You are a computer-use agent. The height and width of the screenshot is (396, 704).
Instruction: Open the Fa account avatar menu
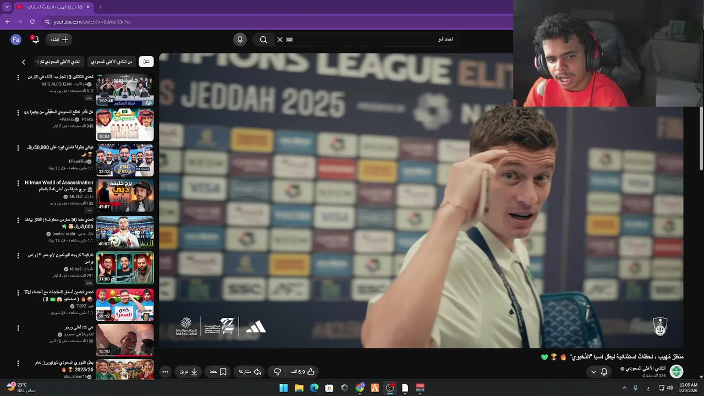point(16,40)
